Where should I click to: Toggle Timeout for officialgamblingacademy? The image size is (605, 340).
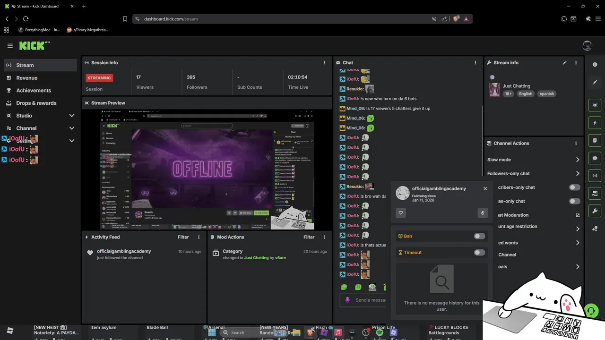pyautogui.click(x=479, y=253)
